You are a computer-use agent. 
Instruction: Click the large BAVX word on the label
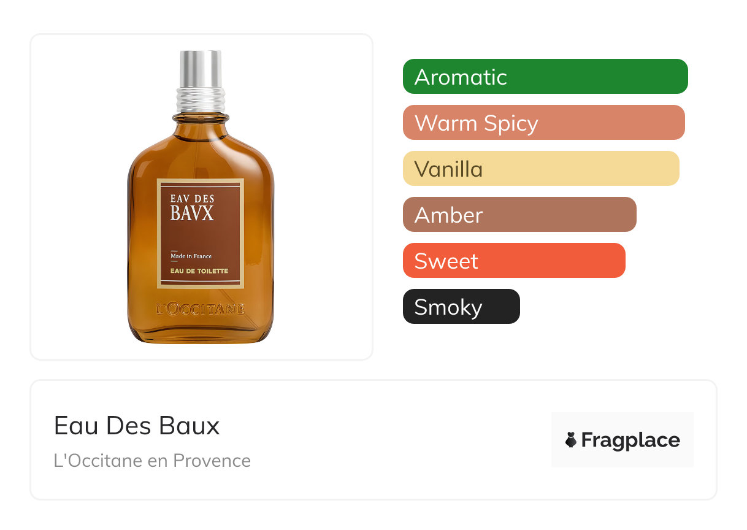click(192, 213)
